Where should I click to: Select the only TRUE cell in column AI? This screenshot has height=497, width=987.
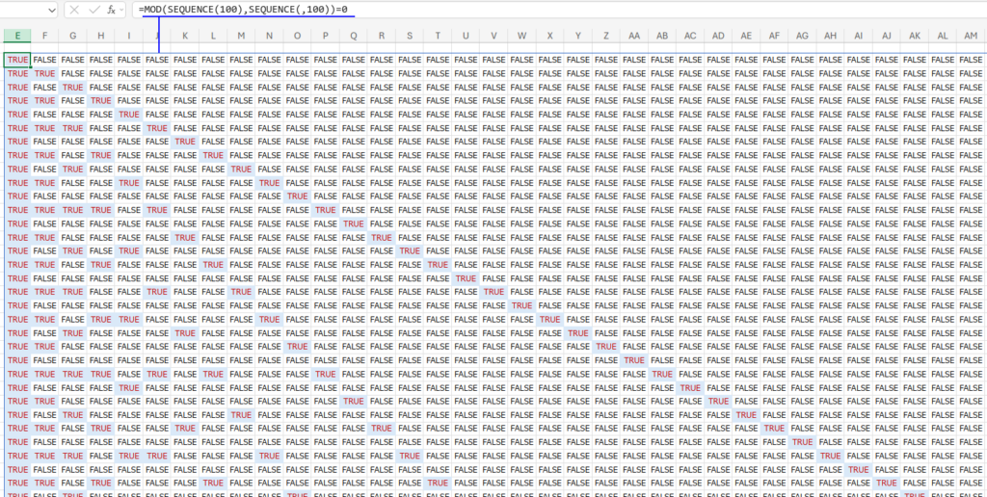[859, 469]
